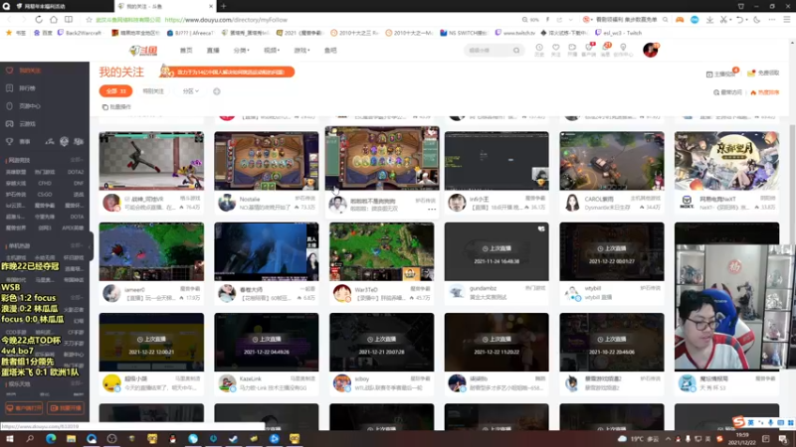
Task: Expand the 分区 dropdown filter
Action: pyautogui.click(x=191, y=91)
